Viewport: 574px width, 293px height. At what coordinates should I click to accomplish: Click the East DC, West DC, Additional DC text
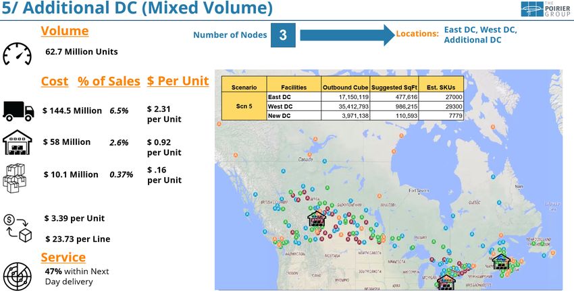pyautogui.click(x=480, y=35)
